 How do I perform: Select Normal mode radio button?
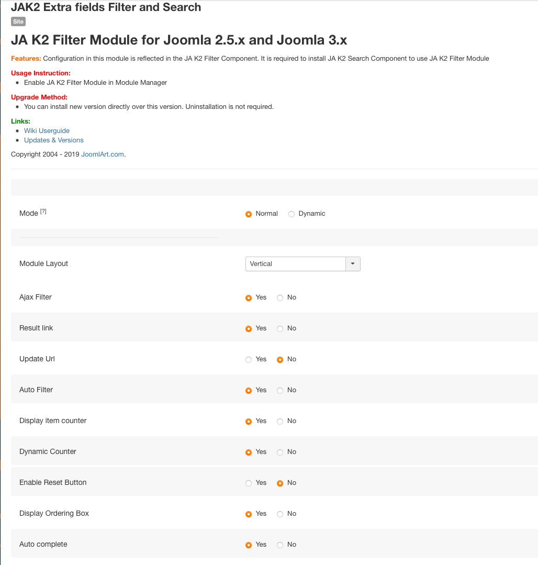(x=249, y=214)
